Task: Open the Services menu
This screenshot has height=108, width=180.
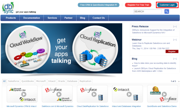Action: point(52,18)
